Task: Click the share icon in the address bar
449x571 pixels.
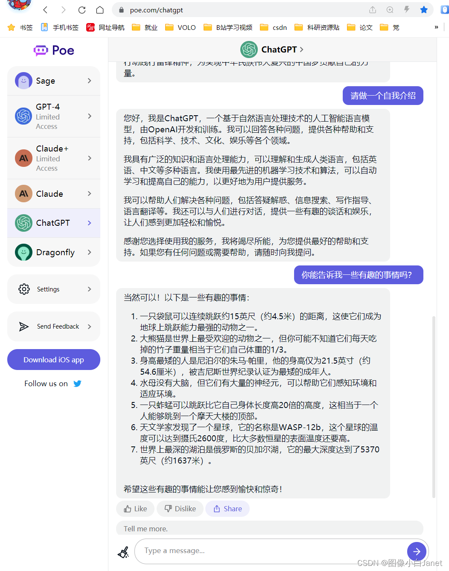Action: (x=373, y=10)
